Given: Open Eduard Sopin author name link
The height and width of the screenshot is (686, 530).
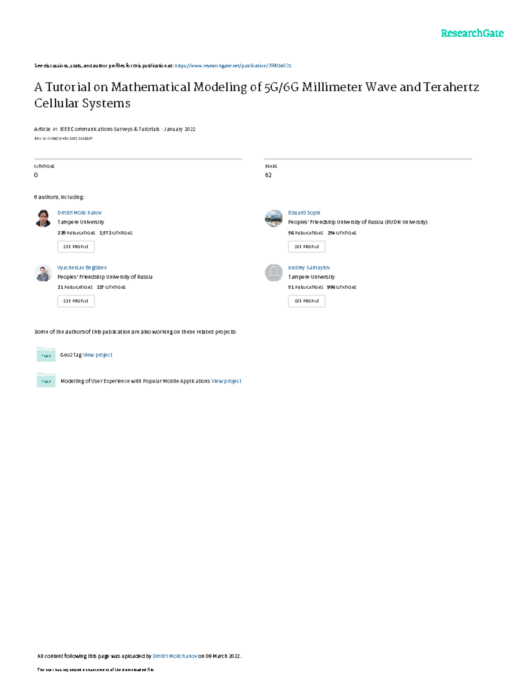Looking at the screenshot, I should [304, 213].
